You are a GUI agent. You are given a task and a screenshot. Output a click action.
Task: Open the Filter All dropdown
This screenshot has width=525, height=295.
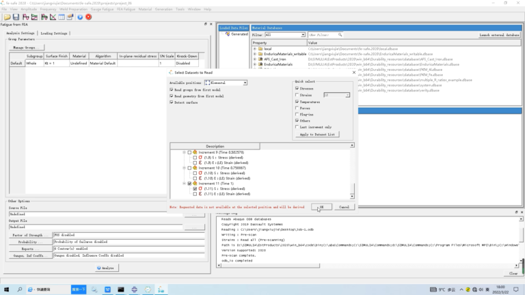(x=285, y=35)
